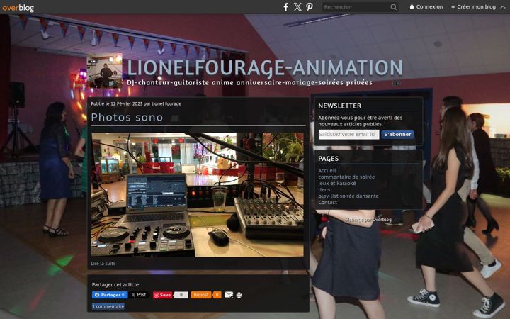Click the search magnifier icon
The height and width of the screenshot is (319, 510).
[394, 7]
